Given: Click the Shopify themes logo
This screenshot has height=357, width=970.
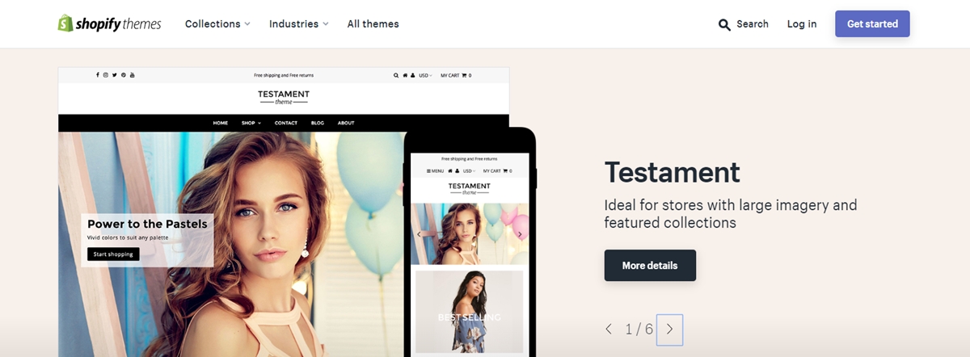Looking at the screenshot, I should click(109, 23).
